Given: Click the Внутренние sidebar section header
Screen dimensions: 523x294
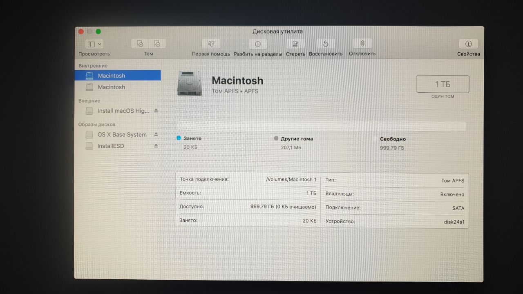Looking at the screenshot, I should pyautogui.click(x=93, y=66).
